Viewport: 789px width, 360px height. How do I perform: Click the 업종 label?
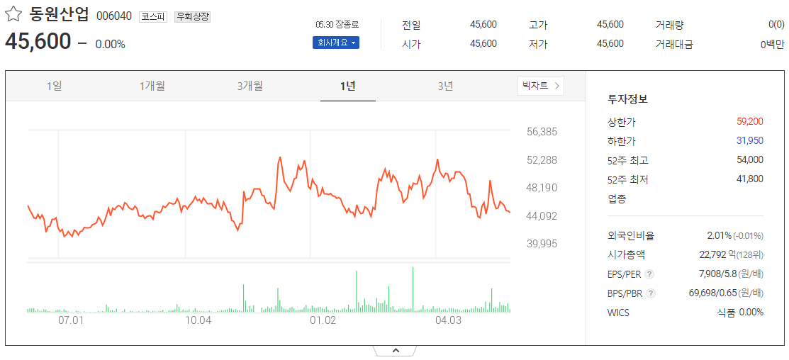coord(617,198)
